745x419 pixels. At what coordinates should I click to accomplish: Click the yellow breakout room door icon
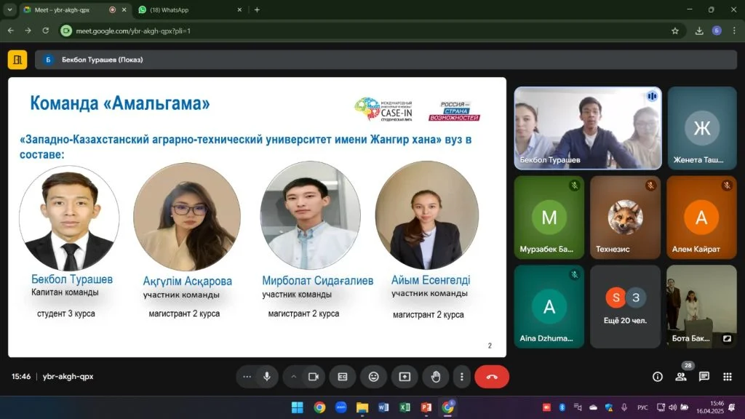[17, 60]
